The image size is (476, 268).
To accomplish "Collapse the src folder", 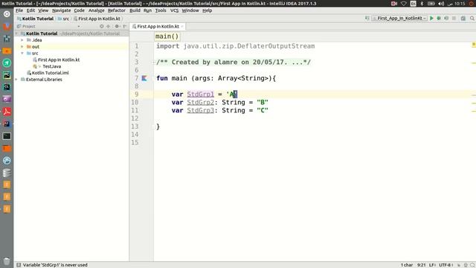I will (x=22, y=53).
